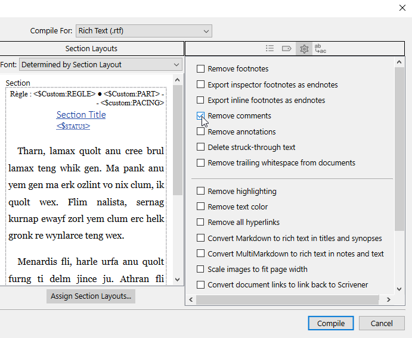The image size is (412, 338).
Task: Uncheck the Remove comments checkbox
Action: (x=201, y=116)
